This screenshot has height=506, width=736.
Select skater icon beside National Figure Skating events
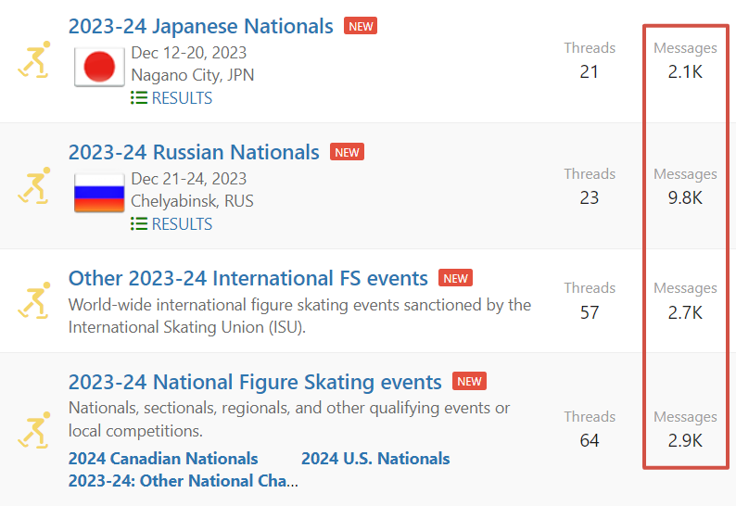pos(33,429)
